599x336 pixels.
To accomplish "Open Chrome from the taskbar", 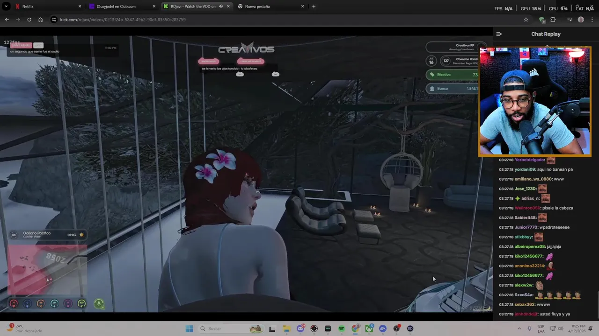I will [x=356, y=329].
